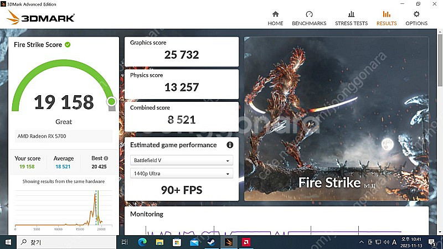Image resolution: width=443 pixels, height=249 pixels.
Task: Click the volume icon in the tray
Action: click(387, 242)
